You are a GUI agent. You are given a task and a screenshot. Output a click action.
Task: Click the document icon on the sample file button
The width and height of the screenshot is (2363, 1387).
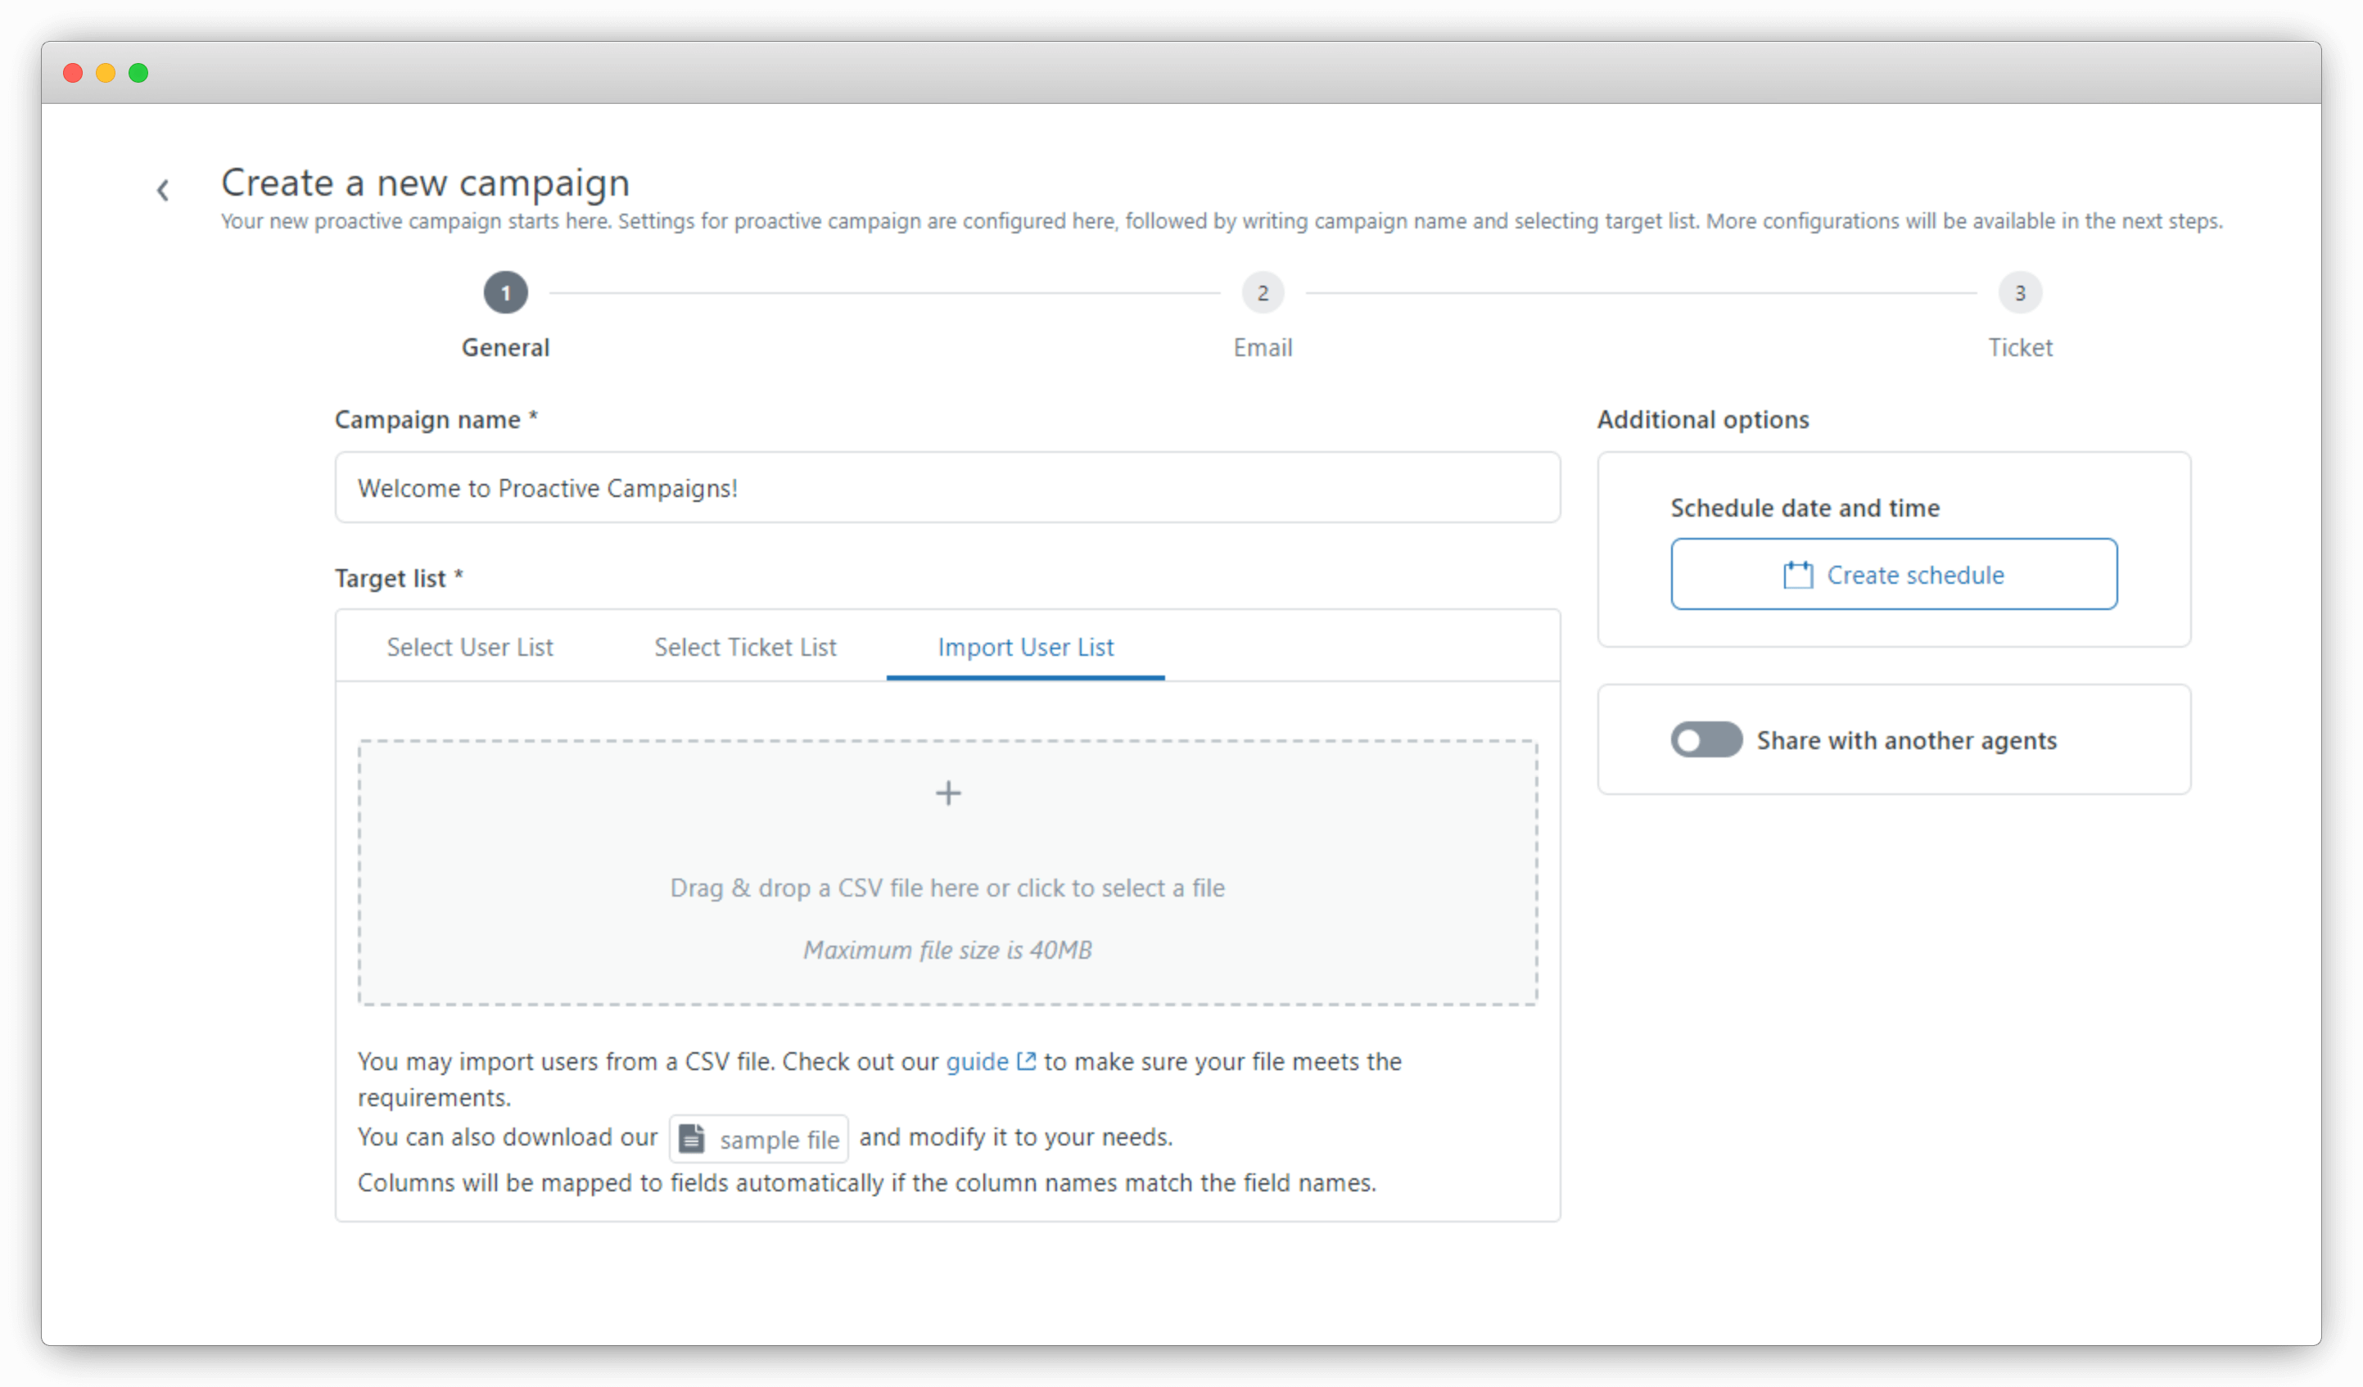pos(692,1137)
